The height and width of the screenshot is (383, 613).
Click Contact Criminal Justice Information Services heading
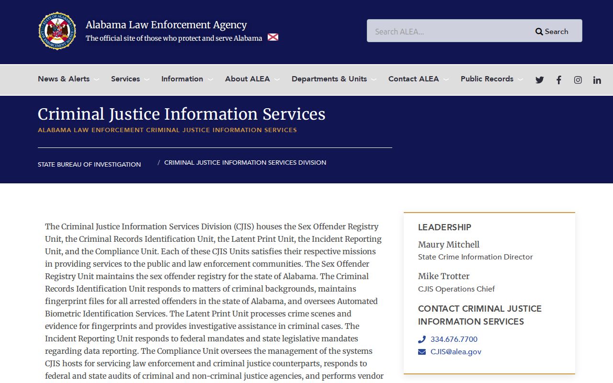point(480,315)
